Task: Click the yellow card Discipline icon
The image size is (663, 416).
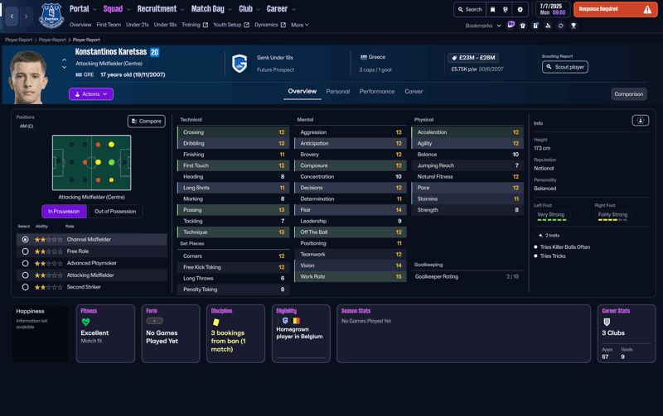Action: (x=216, y=323)
